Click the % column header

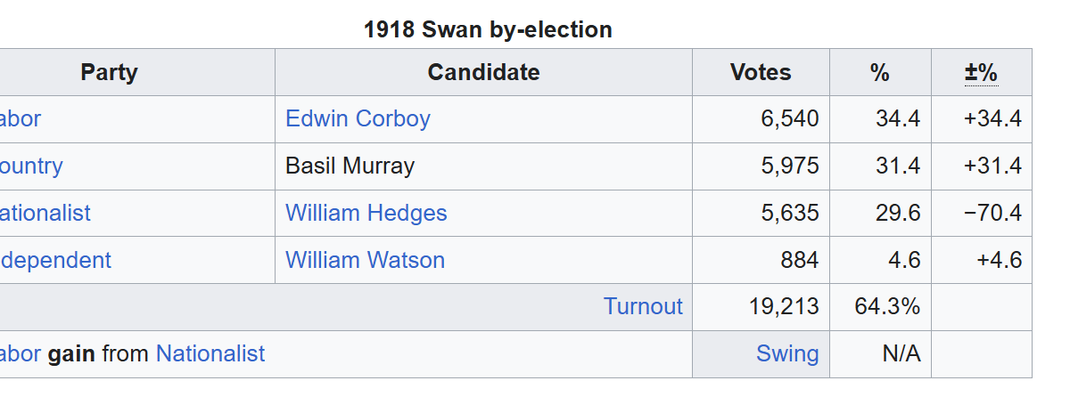(880, 73)
